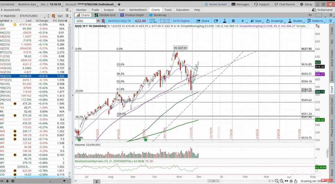This screenshot has width=335, height=184.
Task: Open ETF/FUTURES watchlist selector
Action: tap(32, 16)
